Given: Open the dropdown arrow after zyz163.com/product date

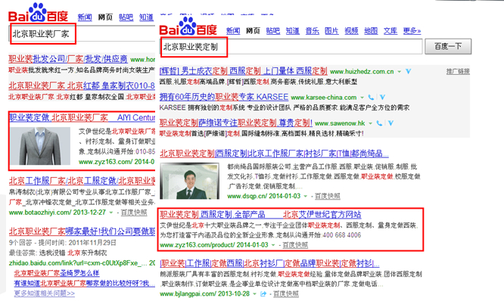Looking at the screenshot, I should click(x=273, y=245).
